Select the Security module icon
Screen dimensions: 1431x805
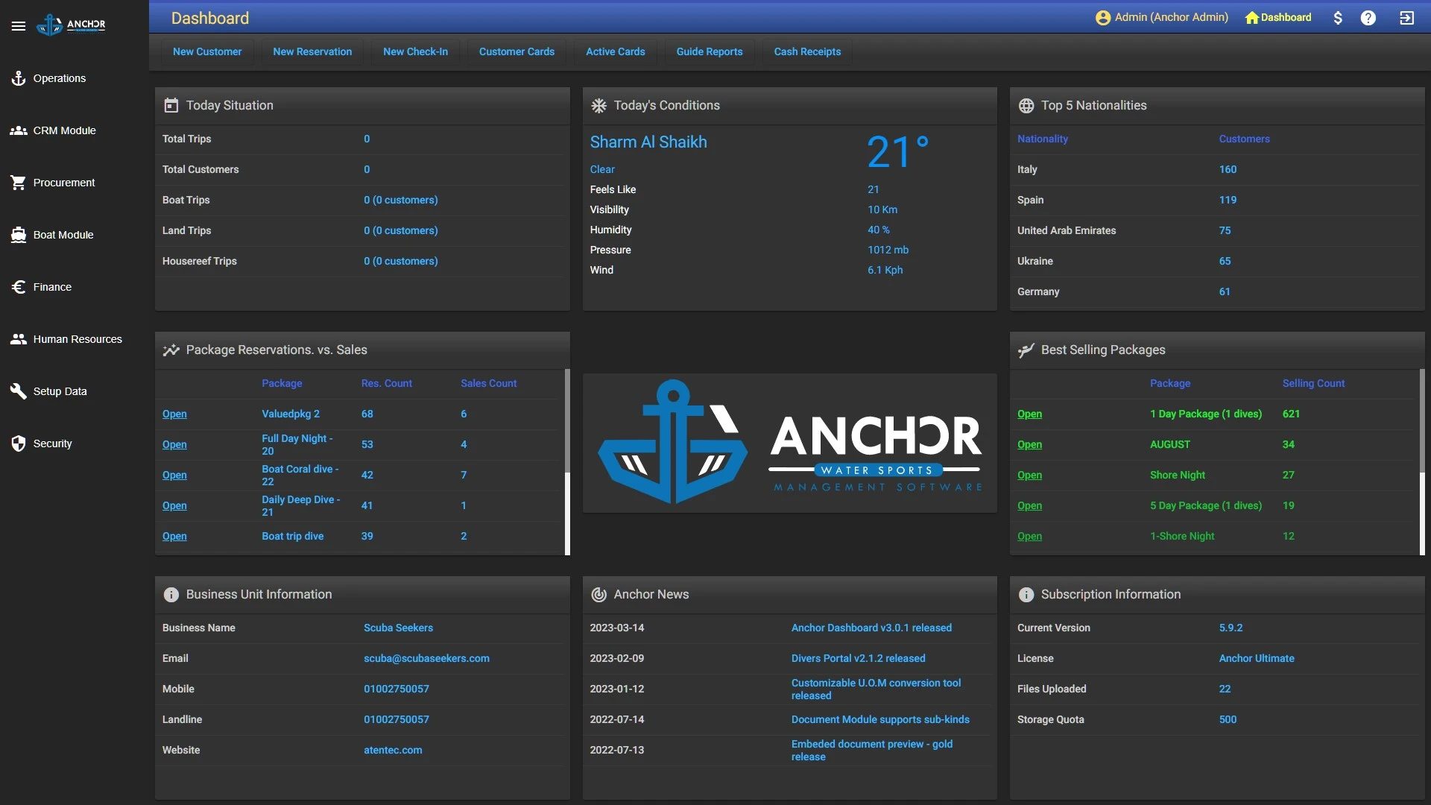pyautogui.click(x=18, y=444)
